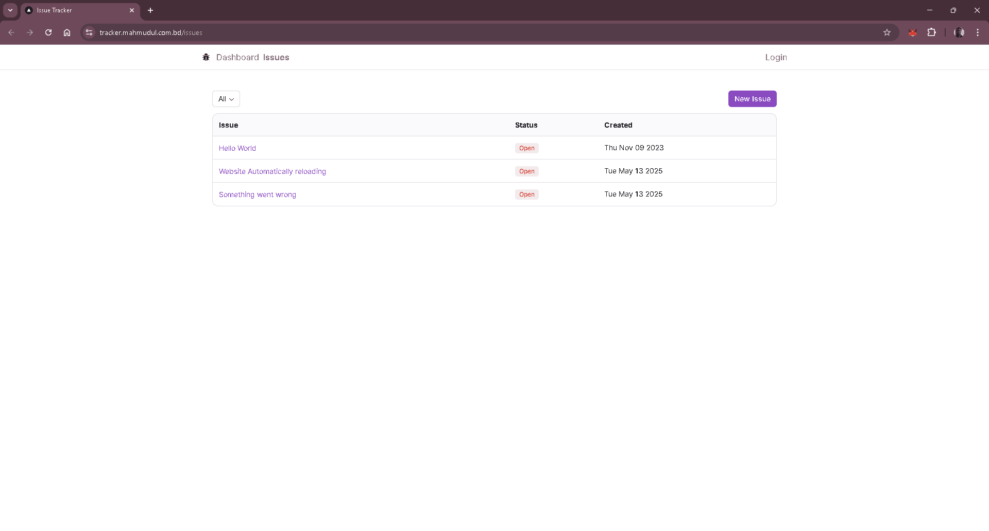
Task: Open the browser home page icon
Action: pos(66,32)
